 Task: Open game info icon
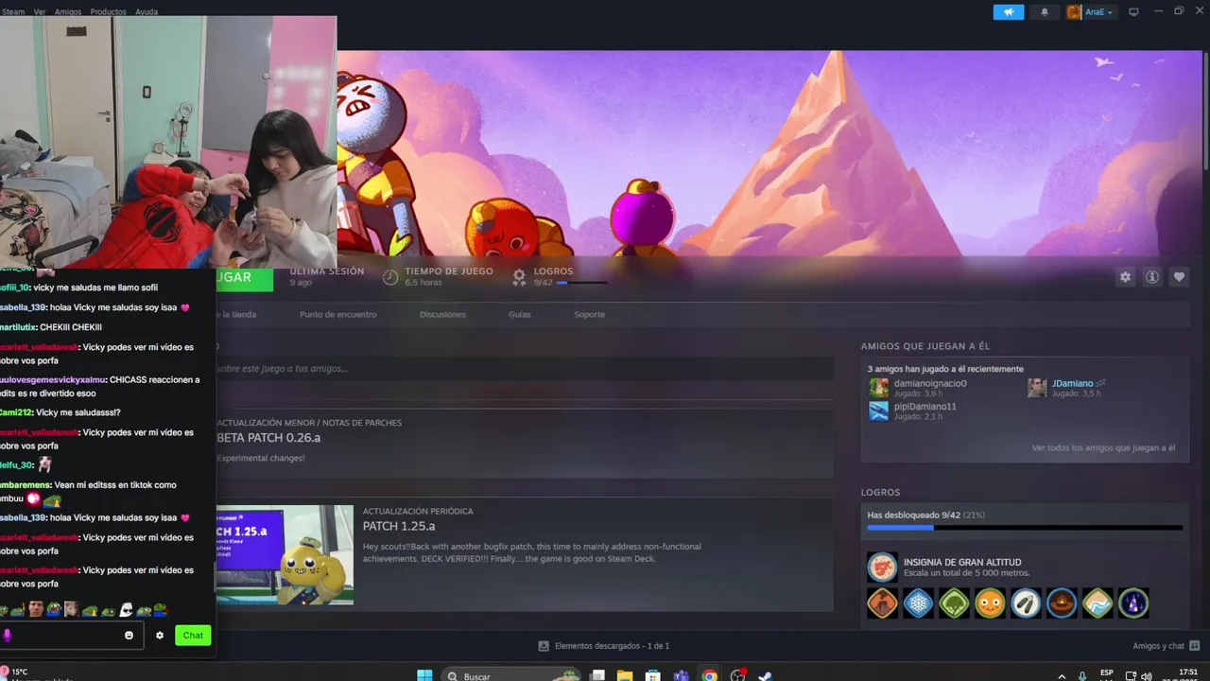click(x=1151, y=277)
